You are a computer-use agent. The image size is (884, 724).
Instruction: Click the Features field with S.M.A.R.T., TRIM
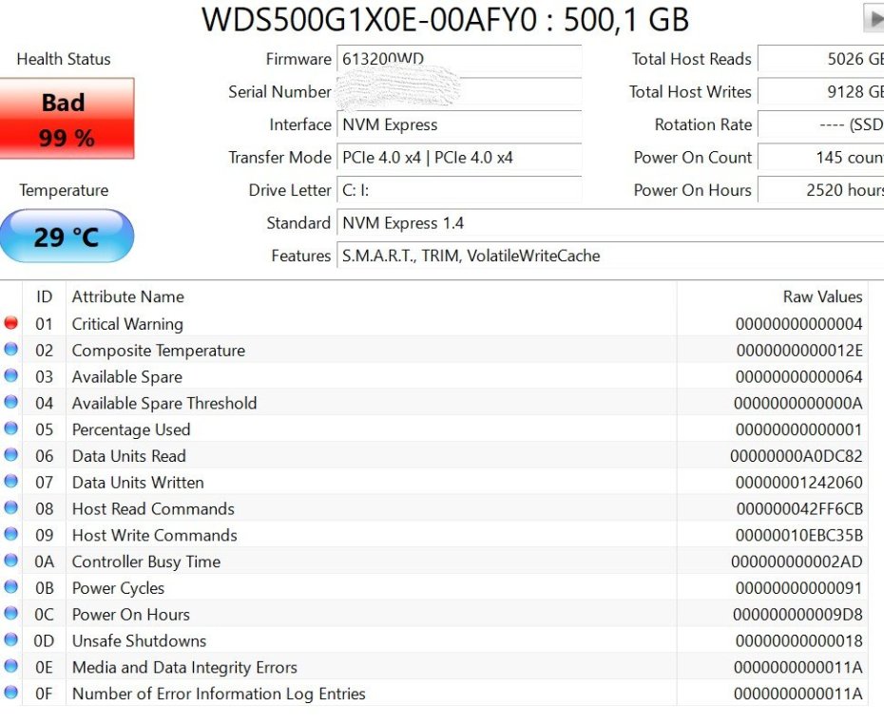[610, 256]
